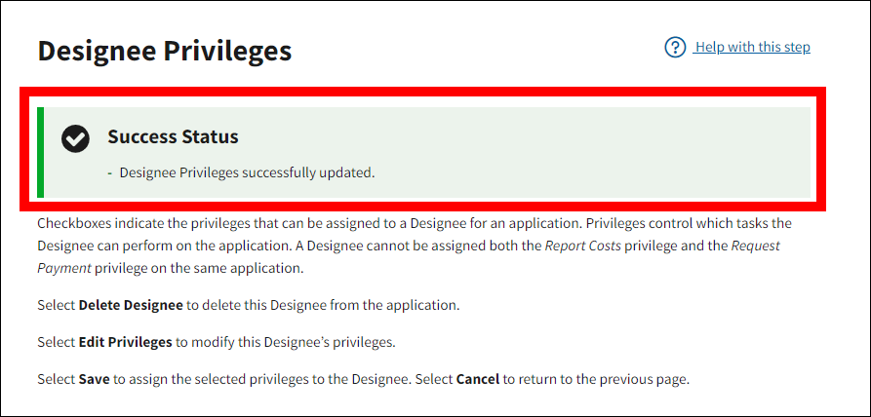
Task: Click the bold 'Delete Designee' text
Action: click(131, 305)
